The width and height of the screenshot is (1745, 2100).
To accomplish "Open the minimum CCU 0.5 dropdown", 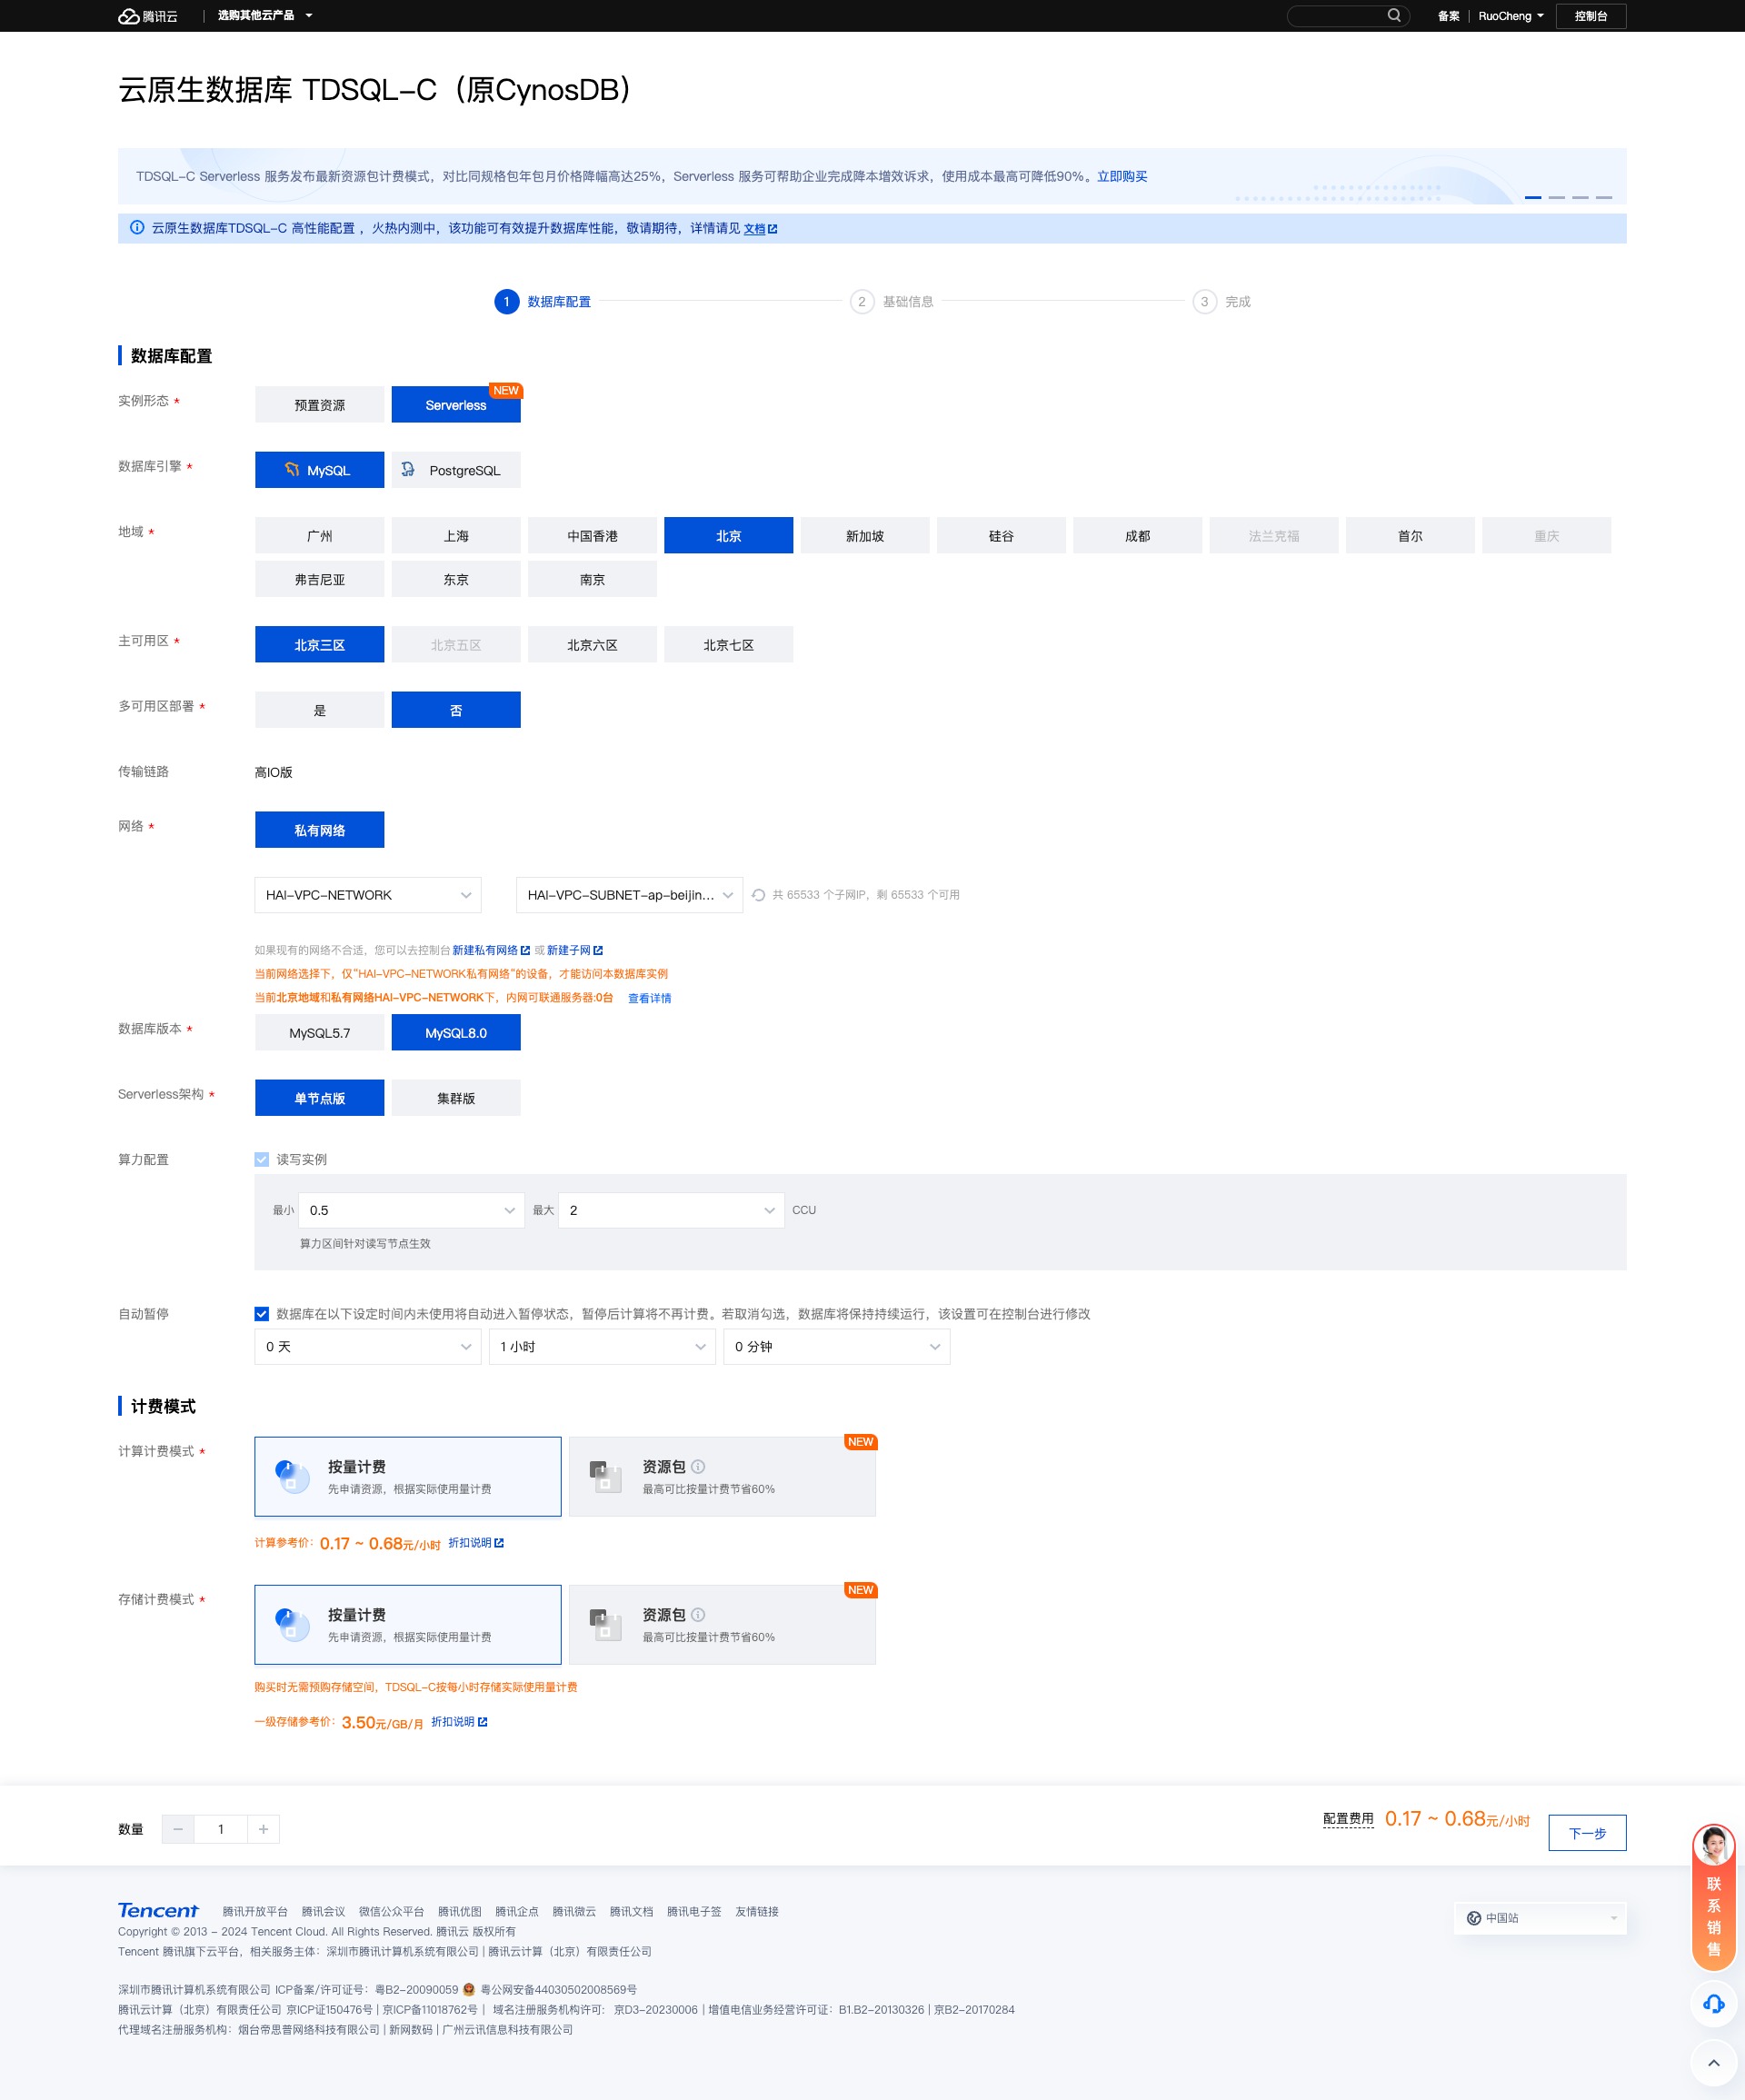I will pyautogui.click(x=411, y=1210).
